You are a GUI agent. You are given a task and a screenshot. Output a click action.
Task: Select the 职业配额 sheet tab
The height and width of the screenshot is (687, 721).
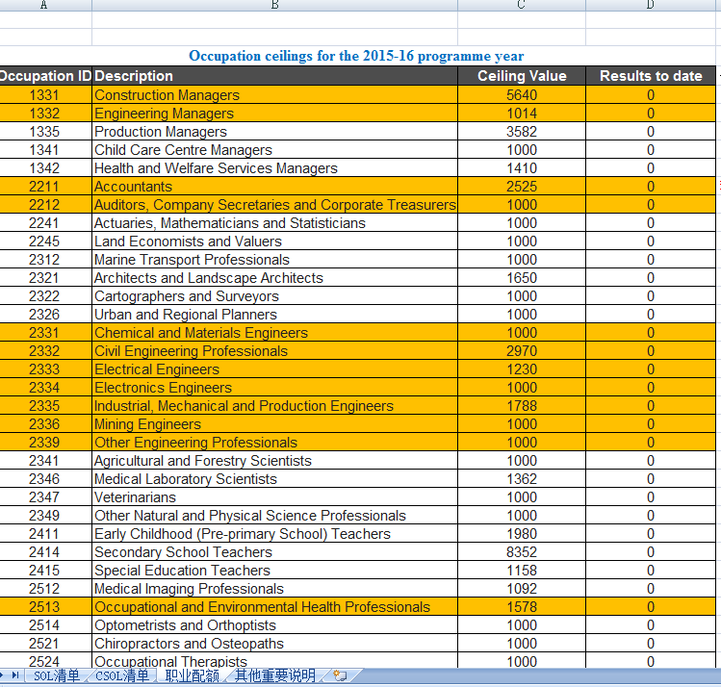pyautogui.click(x=192, y=675)
